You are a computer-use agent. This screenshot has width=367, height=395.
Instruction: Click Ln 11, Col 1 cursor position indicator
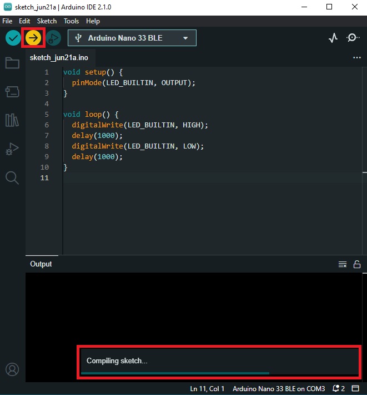coord(207,389)
